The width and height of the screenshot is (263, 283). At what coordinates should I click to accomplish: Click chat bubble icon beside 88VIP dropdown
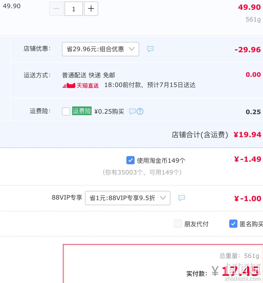[x=182, y=198]
